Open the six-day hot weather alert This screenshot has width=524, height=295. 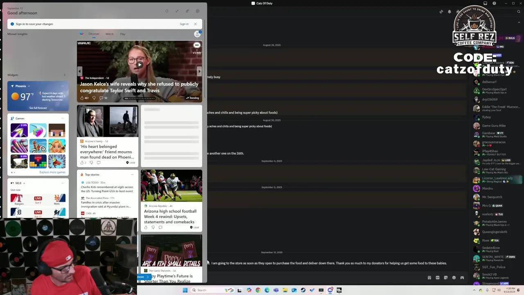[52, 96]
